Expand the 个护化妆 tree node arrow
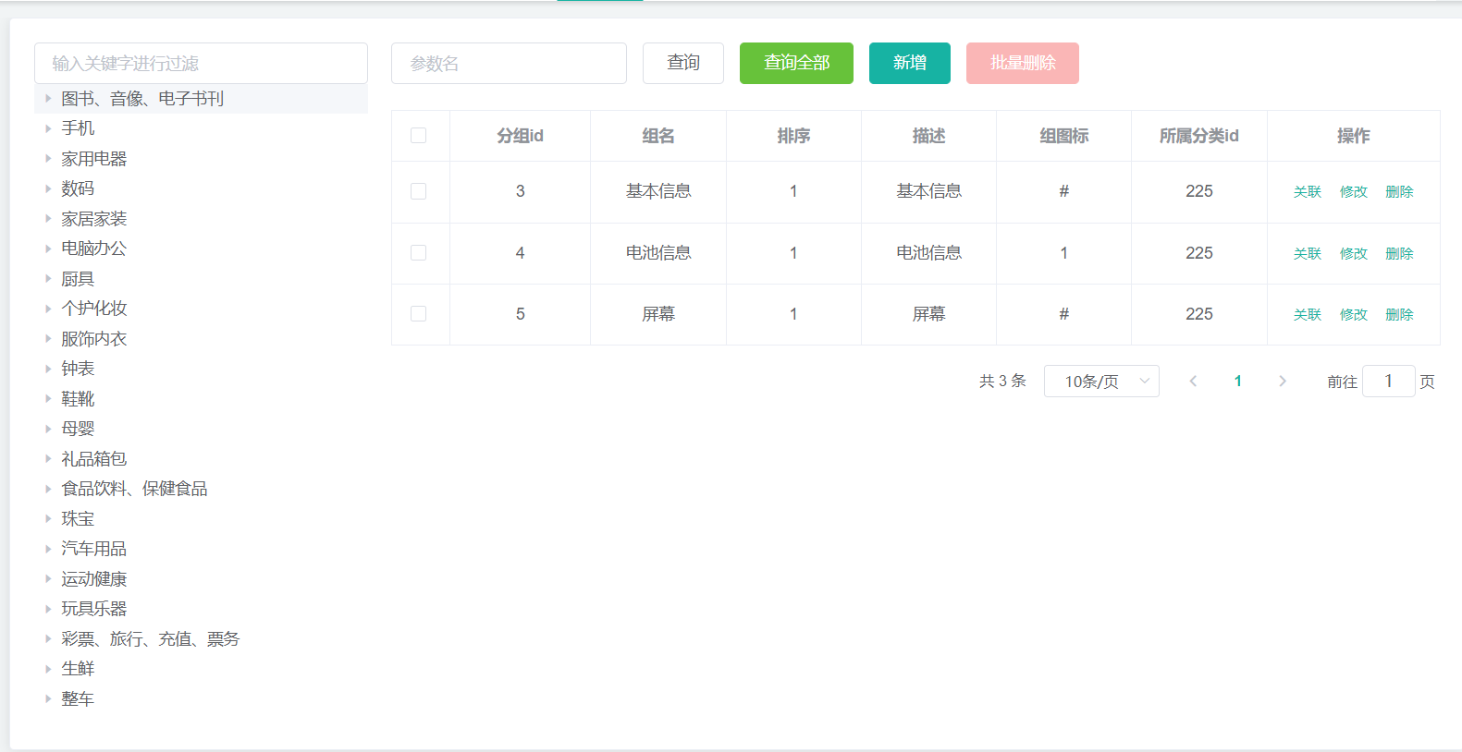The height and width of the screenshot is (752, 1462). pyautogui.click(x=48, y=309)
